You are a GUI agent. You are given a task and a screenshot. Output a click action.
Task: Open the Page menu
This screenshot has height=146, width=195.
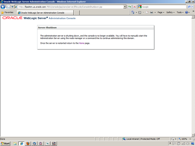161,12
